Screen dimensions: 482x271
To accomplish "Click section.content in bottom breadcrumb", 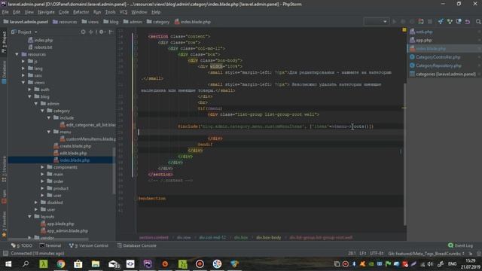I will [x=154, y=238].
